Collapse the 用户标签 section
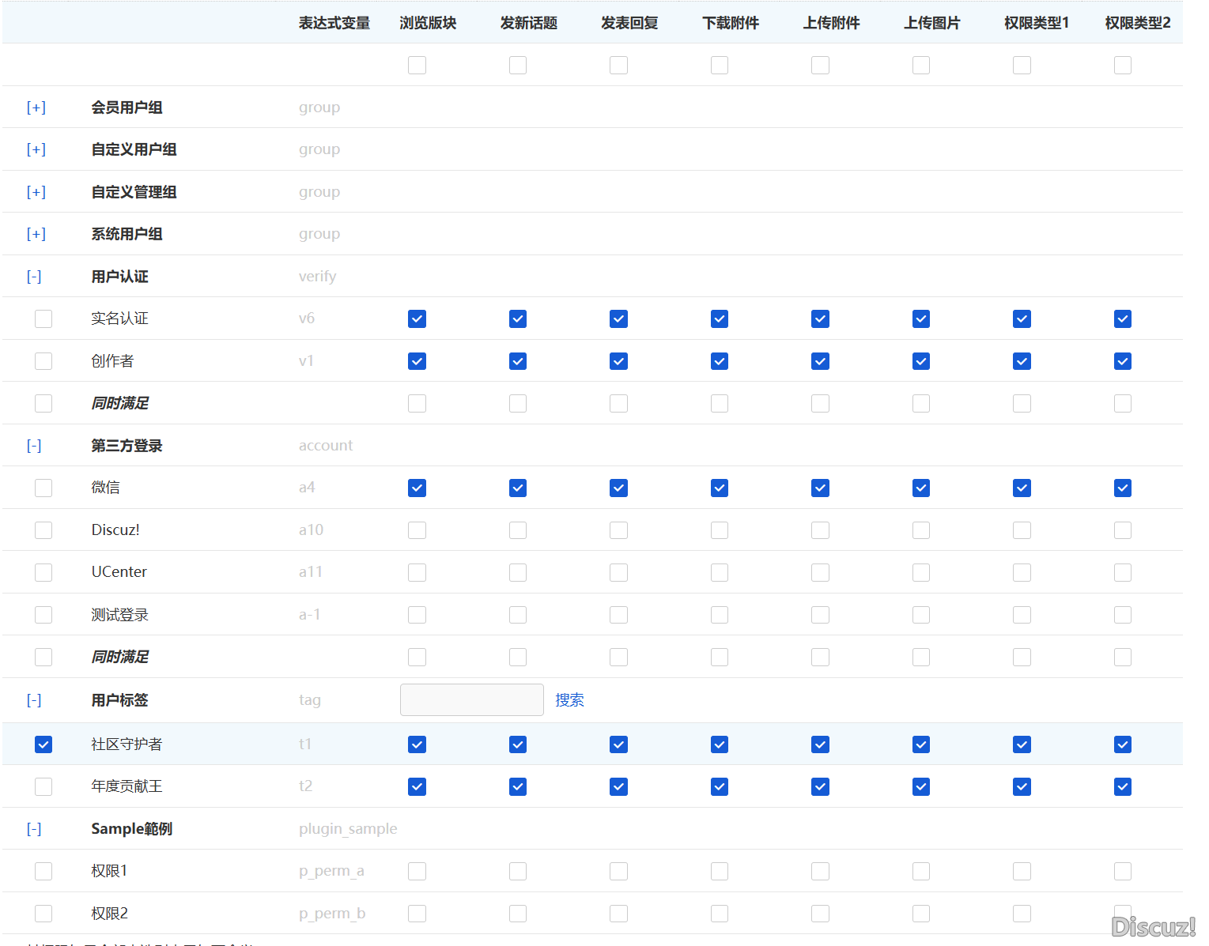 coord(33,699)
